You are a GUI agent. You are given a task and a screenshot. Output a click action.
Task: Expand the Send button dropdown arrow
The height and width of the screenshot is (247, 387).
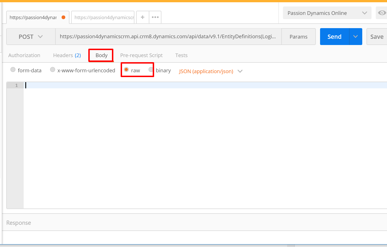click(x=355, y=37)
